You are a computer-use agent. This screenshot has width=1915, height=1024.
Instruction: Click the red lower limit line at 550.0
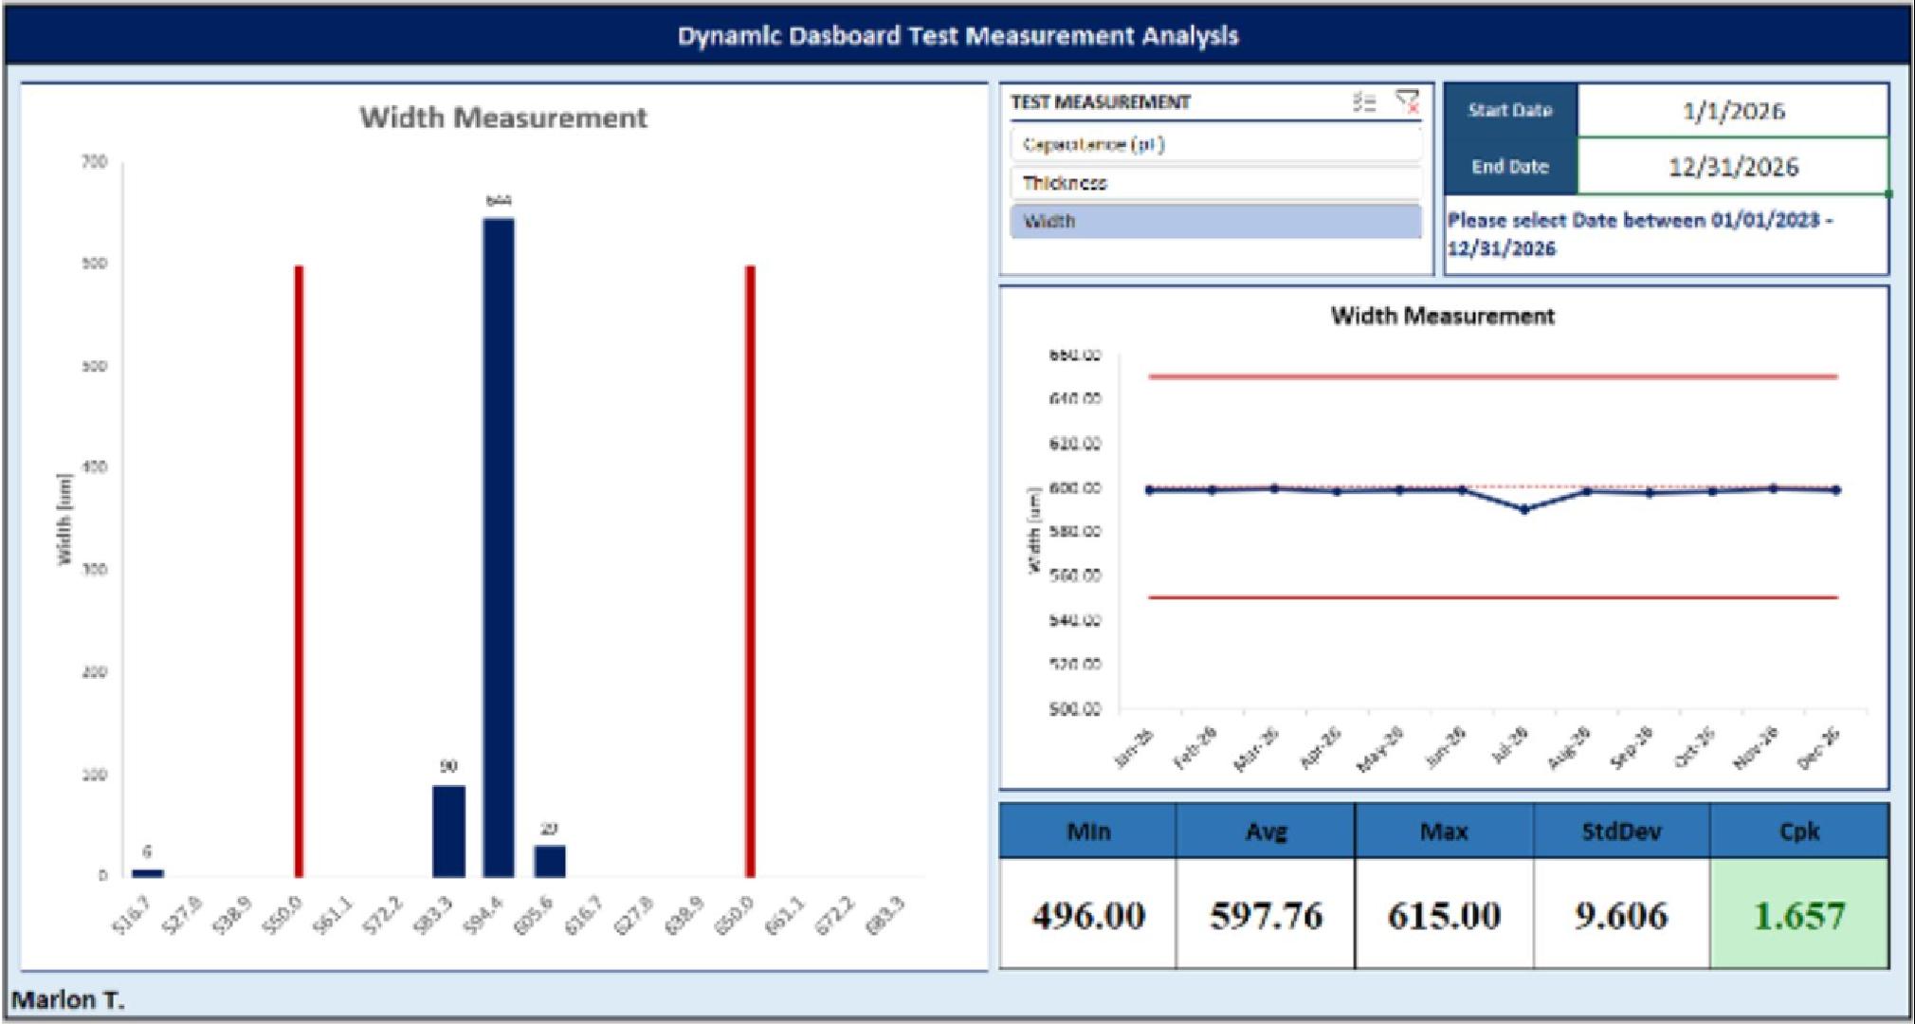[299, 571]
